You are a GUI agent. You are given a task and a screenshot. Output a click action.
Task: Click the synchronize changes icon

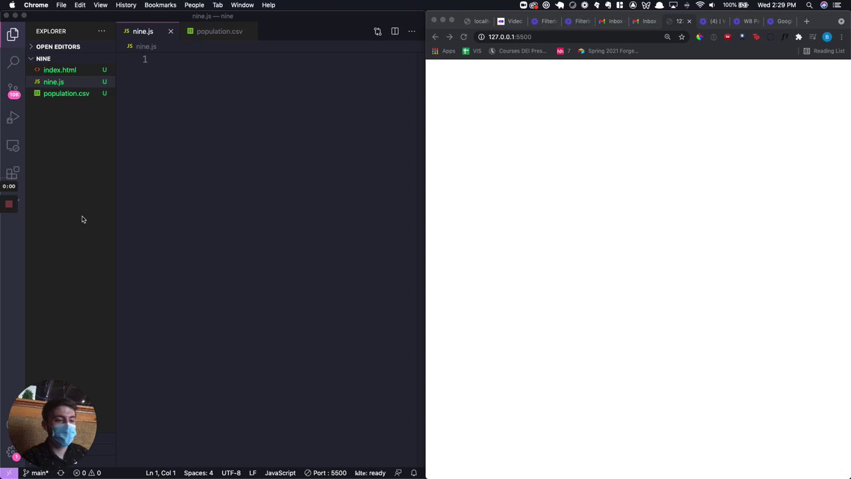(61, 473)
